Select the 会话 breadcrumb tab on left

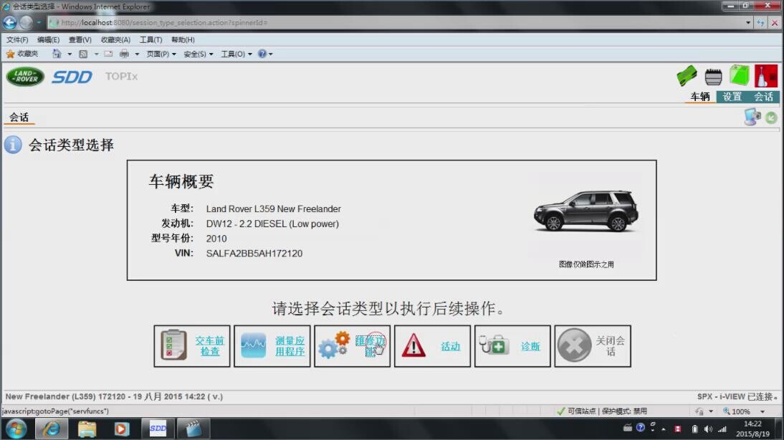coord(19,118)
